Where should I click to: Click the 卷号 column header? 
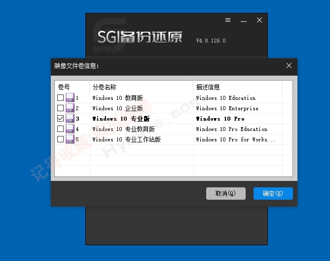(72, 87)
